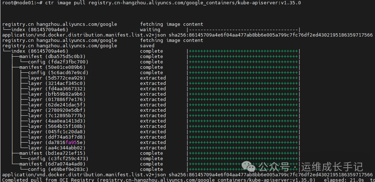
Task: Click the 'saved' status text
Action: tap(147, 45)
